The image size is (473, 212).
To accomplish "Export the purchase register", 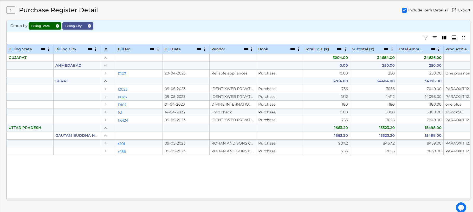I will 461,10.
